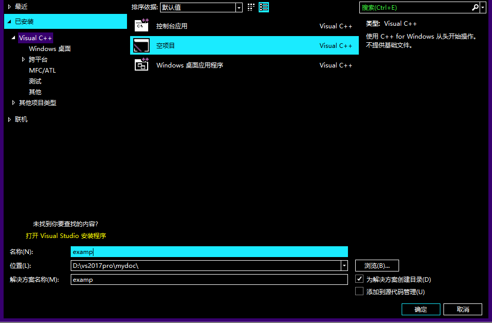Select 已安装 section

(66, 22)
